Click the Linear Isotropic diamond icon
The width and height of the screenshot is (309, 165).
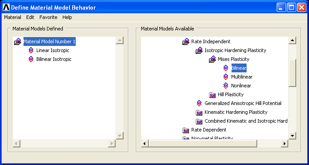click(31, 50)
